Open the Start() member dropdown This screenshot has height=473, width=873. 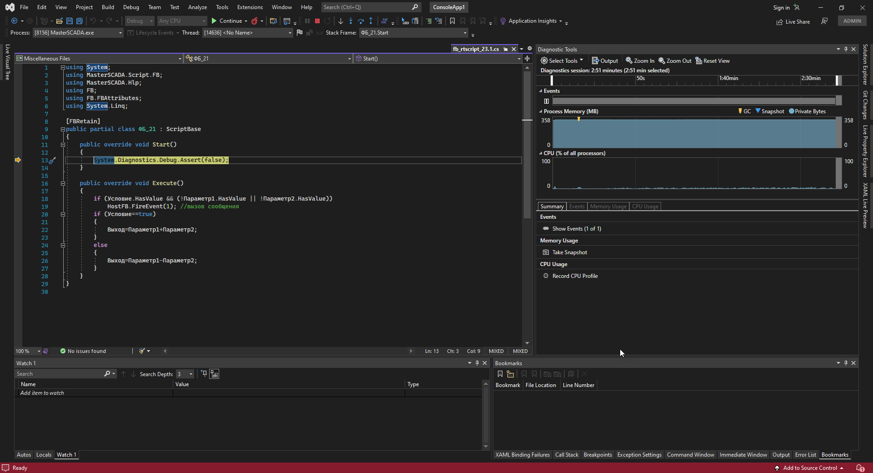click(438, 58)
